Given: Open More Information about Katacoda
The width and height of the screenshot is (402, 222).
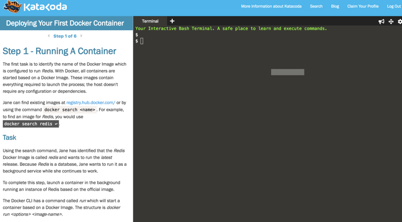Looking at the screenshot, I should click(271, 6).
